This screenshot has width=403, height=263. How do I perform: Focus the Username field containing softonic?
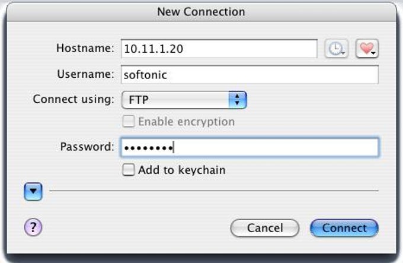[x=250, y=75]
